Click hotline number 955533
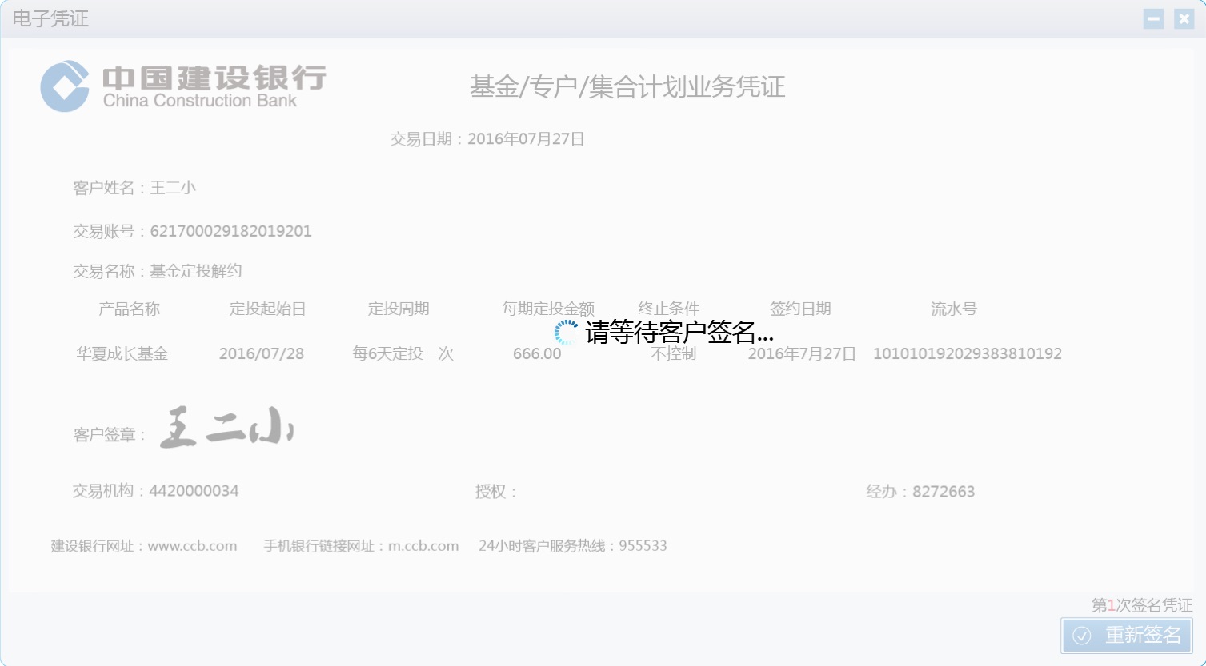The width and height of the screenshot is (1206, 666). pyautogui.click(x=643, y=546)
